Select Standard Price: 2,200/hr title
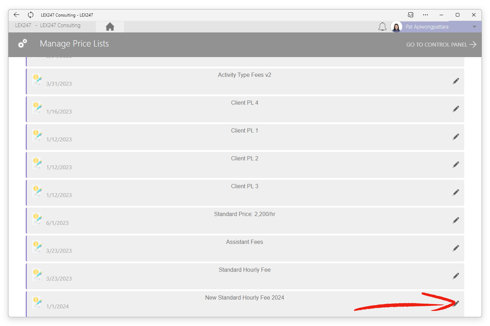490x326 pixels. click(245, 214)
